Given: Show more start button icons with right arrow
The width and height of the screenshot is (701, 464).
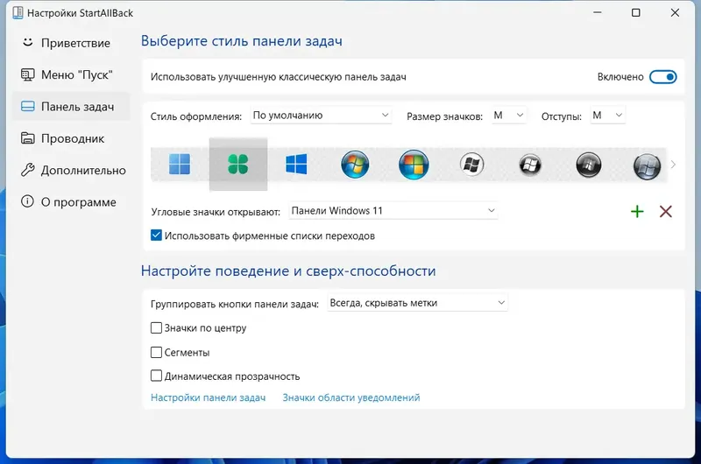Looking at the screenshot, I should (673, 165).
